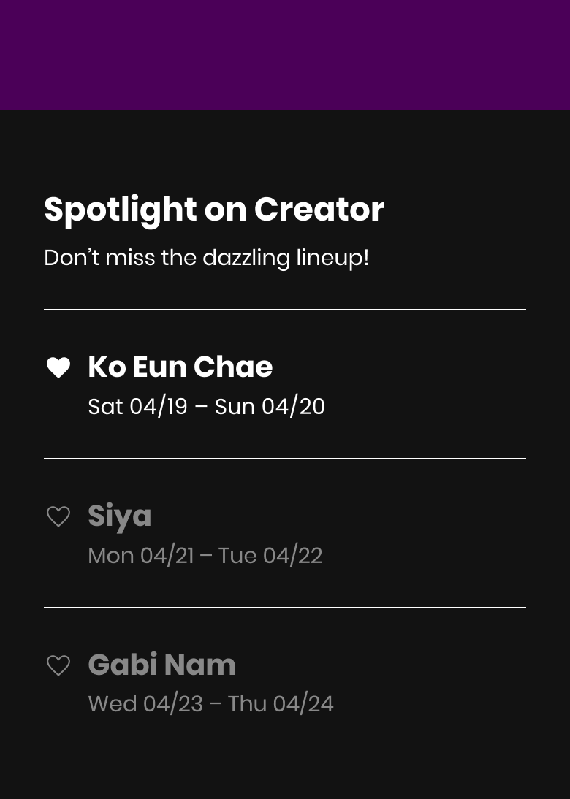Tap the heart beside Gabi Nam
Viewport: 570px width, 799px height.
click(x=58, y=665)
